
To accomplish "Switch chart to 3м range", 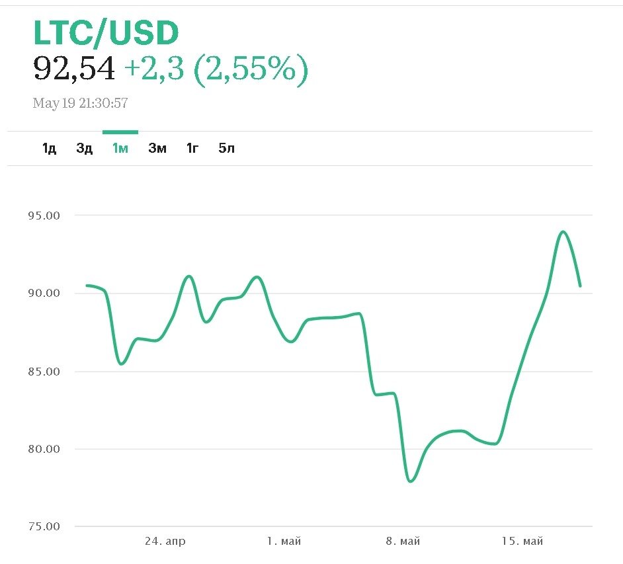I will pos(157,148).
